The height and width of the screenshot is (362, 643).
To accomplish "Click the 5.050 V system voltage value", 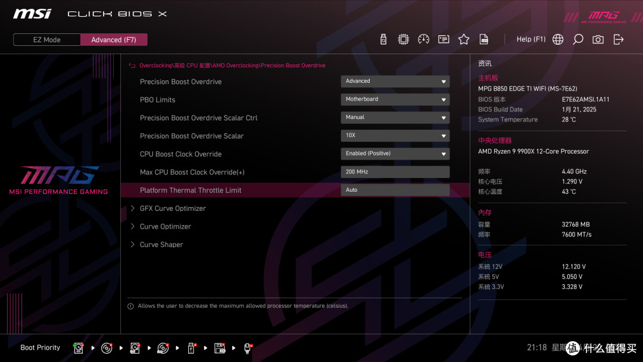I will point(572,277).
